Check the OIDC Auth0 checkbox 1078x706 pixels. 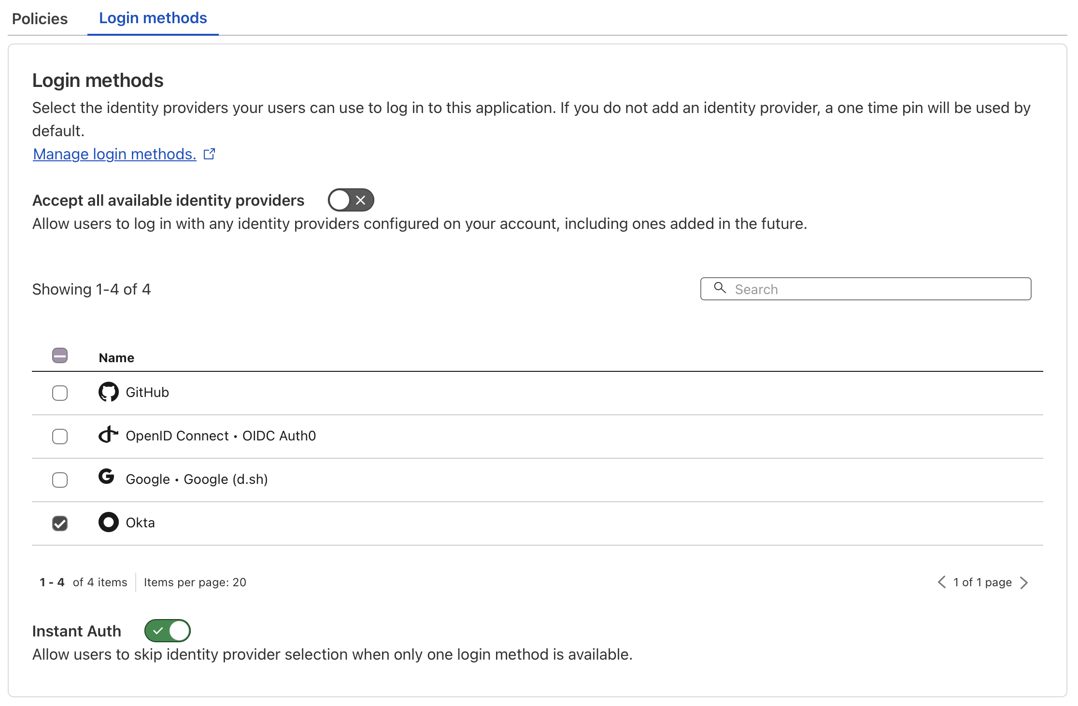coord(59,436)
